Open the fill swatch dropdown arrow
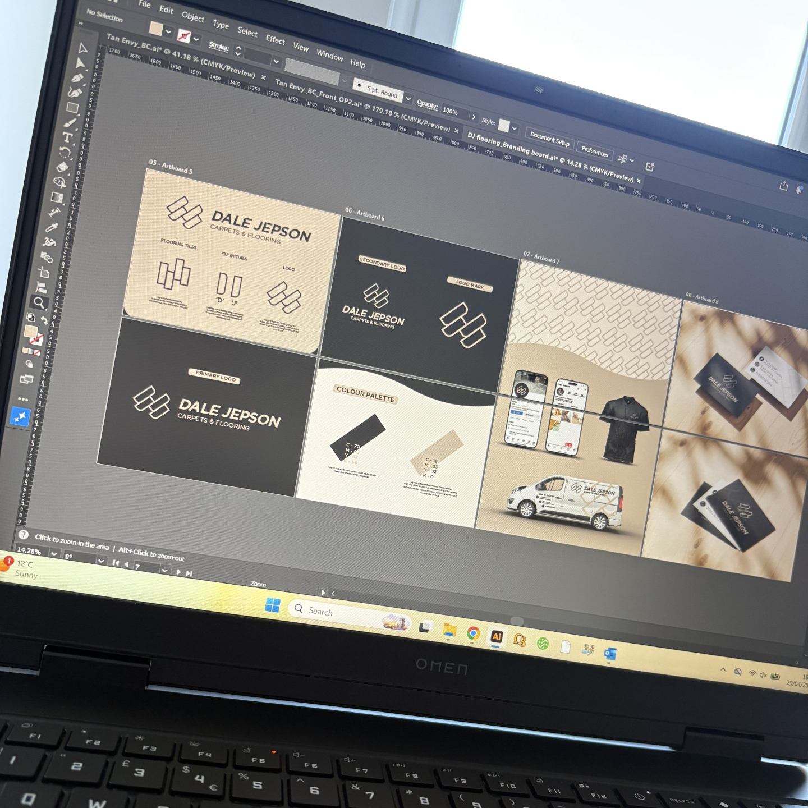The width and height of the screenshot is (808, 808). [x=168, y=32]
